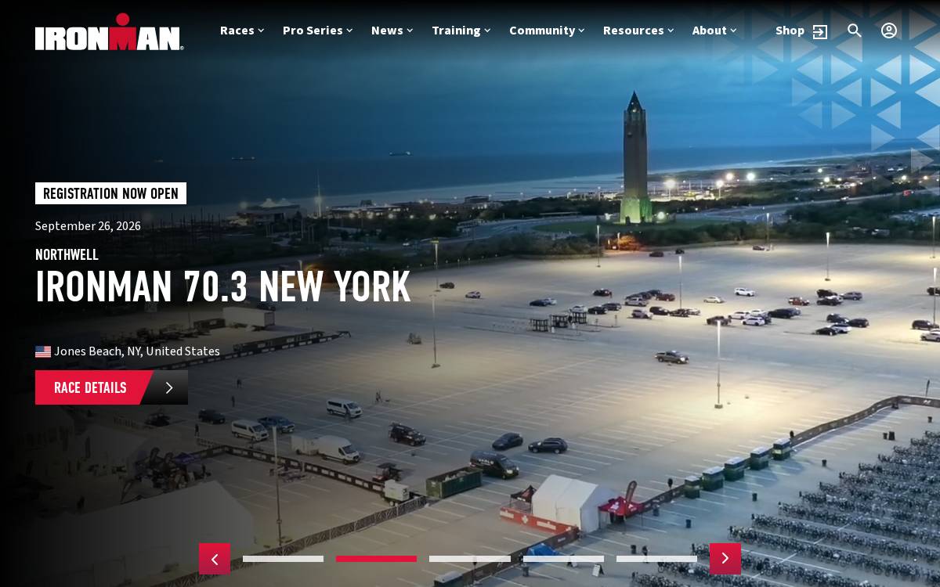Expand the Training menu

pos(461,31)
